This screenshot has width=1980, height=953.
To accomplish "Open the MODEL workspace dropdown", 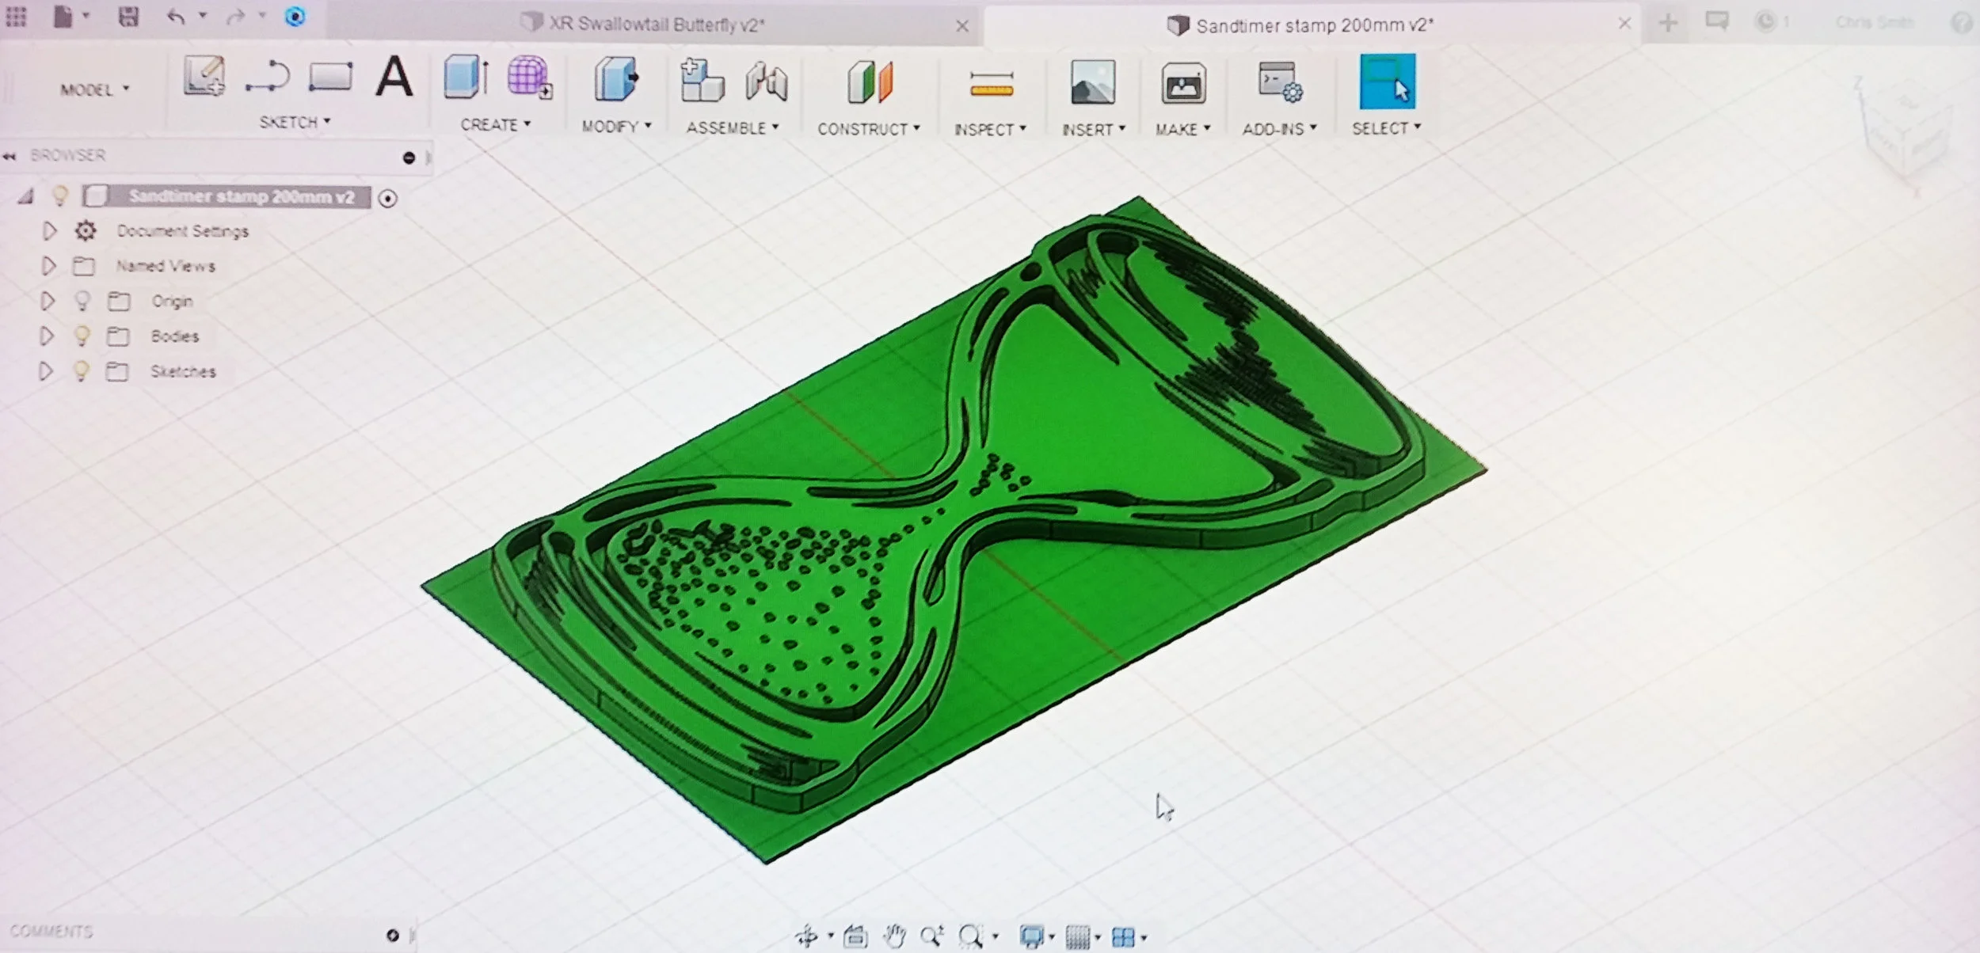I will click(94, 89).
